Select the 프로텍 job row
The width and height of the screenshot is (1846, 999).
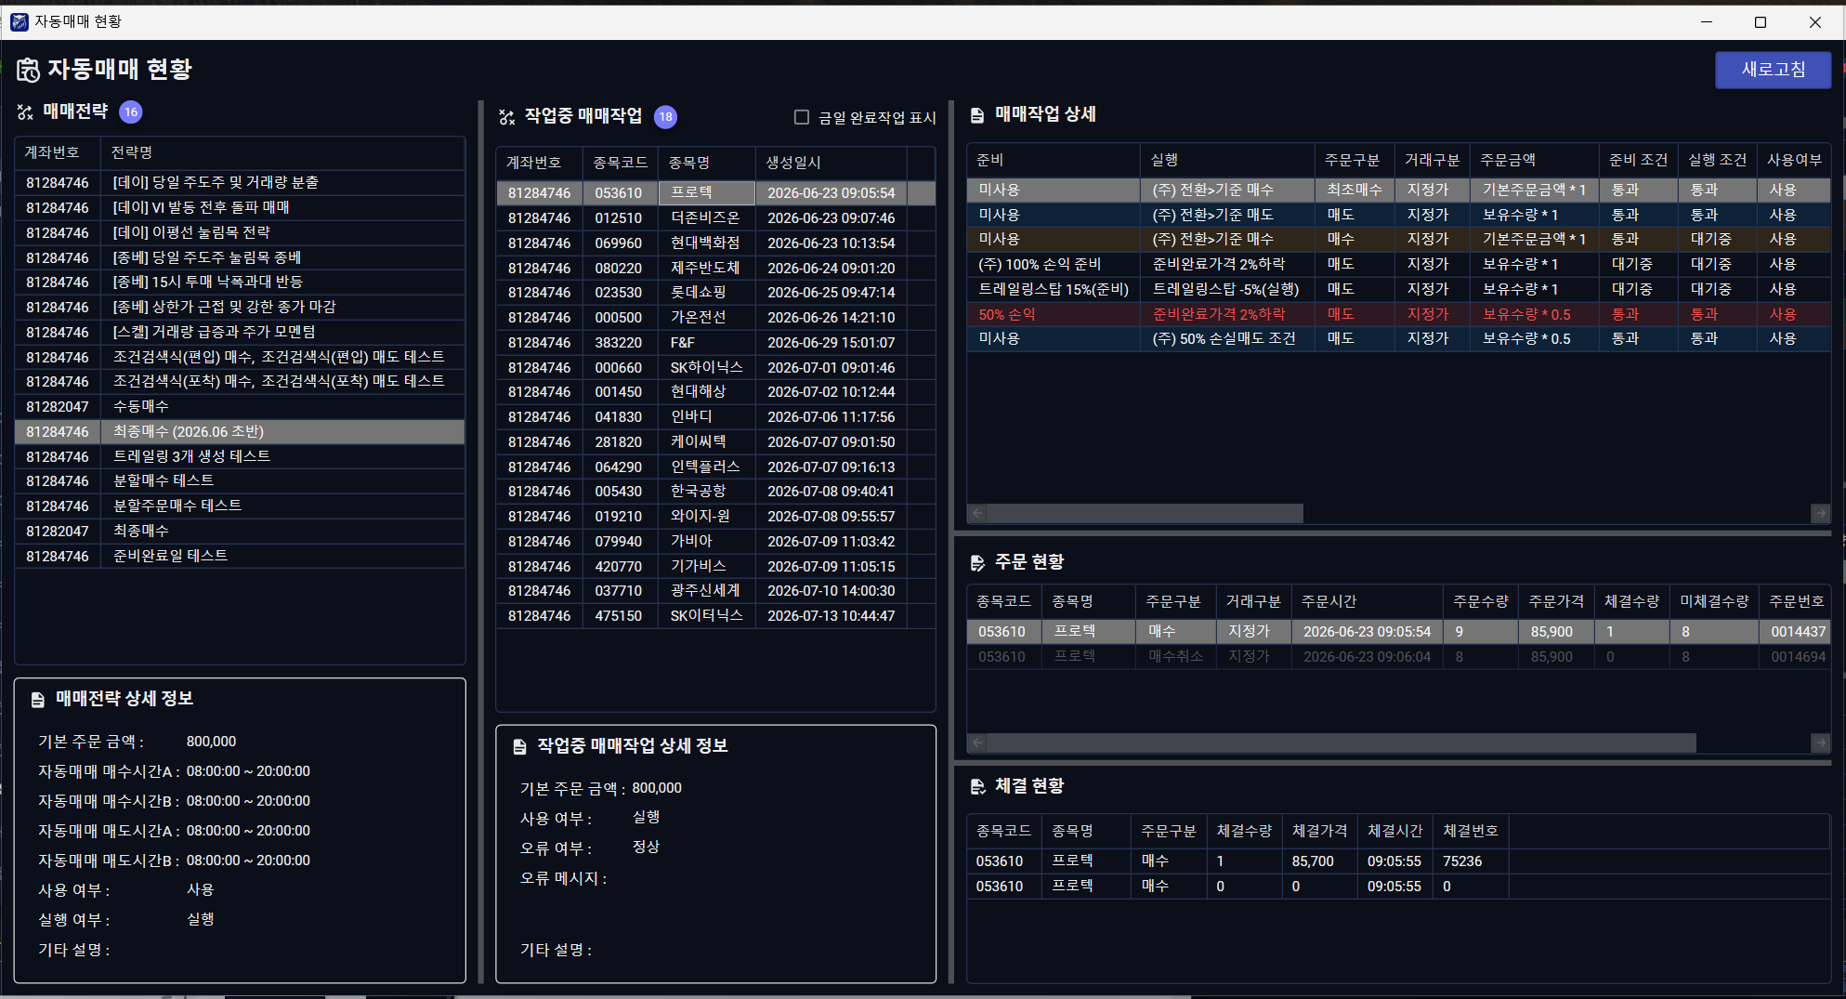tap(715, 193)
